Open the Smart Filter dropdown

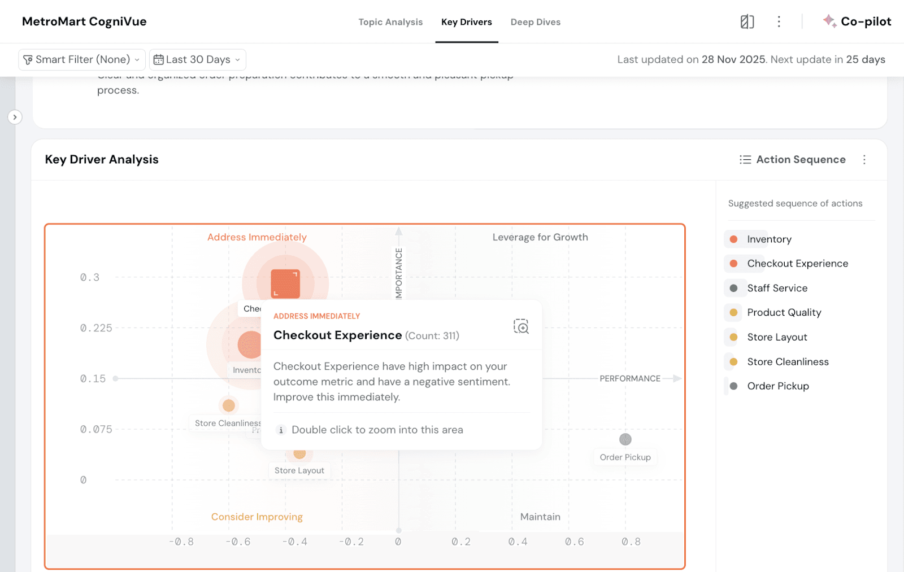pyautogui.click(x=81, y=60)
